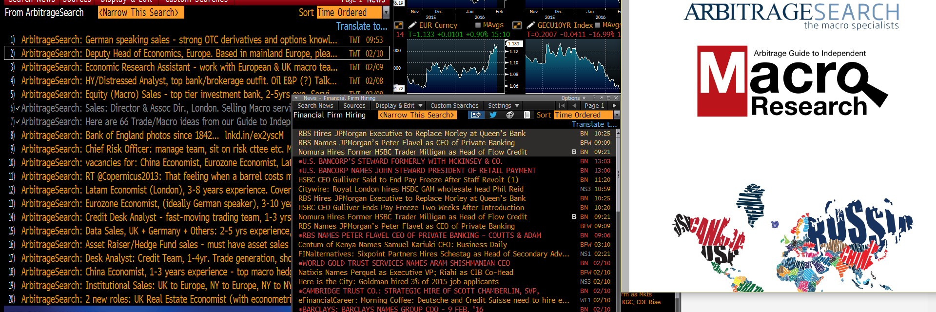This screenshot has height=312, width=936.
Task: Open the Sources menu
Action: (354, 105)
